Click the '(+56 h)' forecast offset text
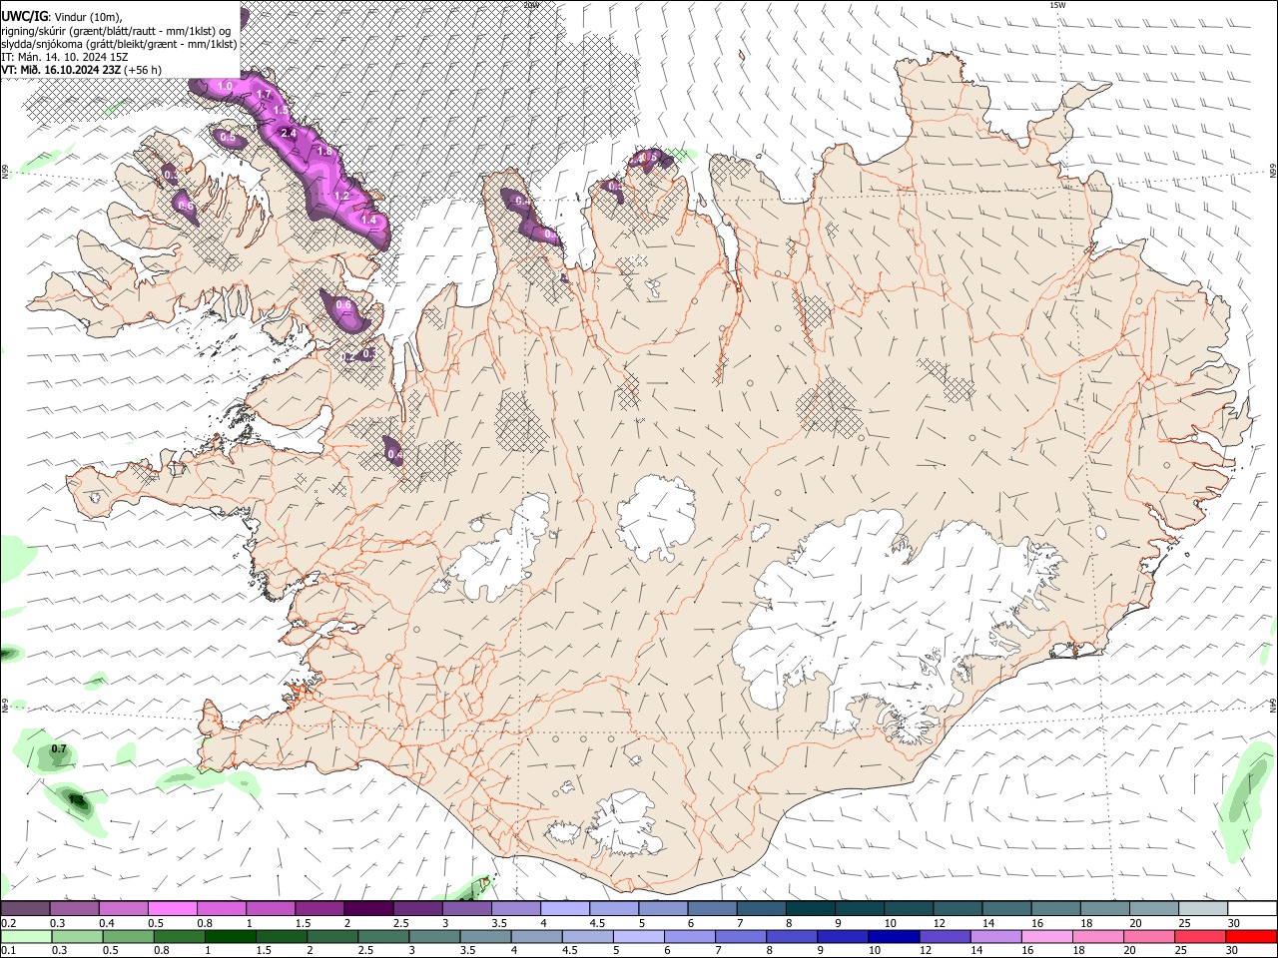The image size is (1278, 958). click(x=143, y=70)
